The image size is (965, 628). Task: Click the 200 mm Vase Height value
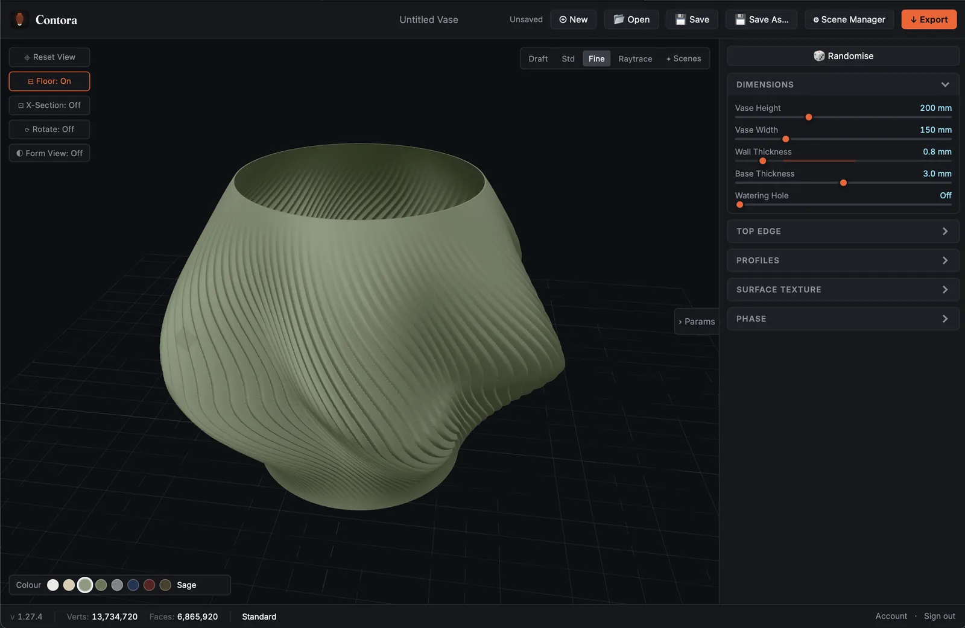point(935,108)
